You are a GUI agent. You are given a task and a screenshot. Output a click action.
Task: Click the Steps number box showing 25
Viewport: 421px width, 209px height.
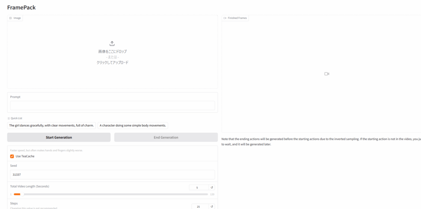coord(200,207)
